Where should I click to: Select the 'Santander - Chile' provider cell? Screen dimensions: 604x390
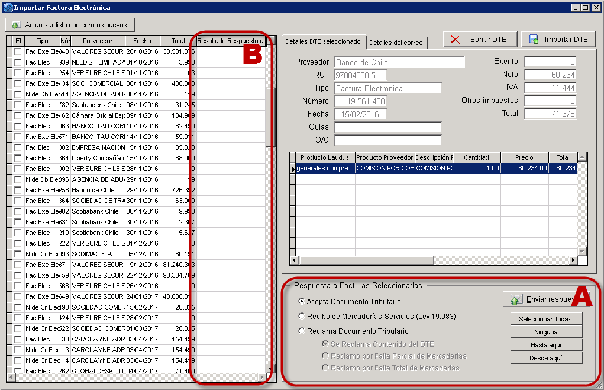98,105
